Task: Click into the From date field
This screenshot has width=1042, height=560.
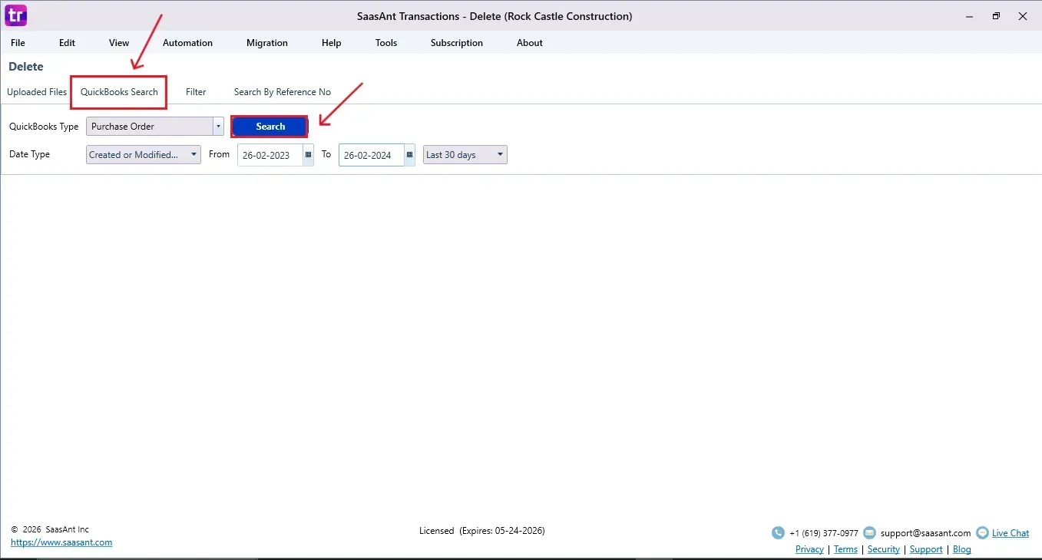Action: [x=270, y=155]
